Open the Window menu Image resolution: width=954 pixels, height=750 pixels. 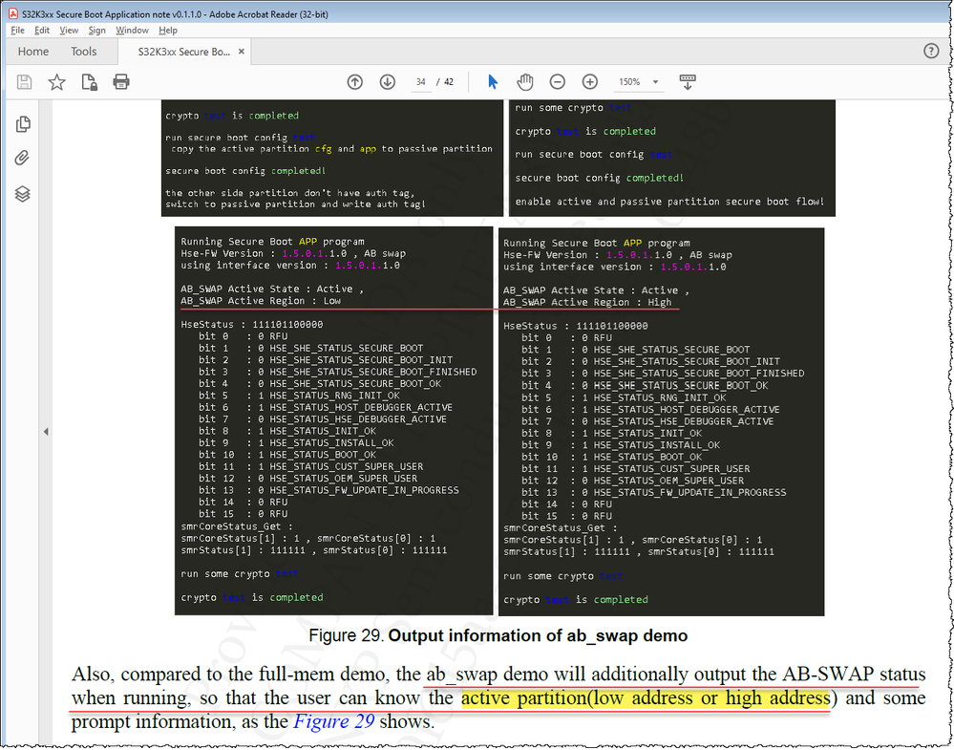(132, 30)
